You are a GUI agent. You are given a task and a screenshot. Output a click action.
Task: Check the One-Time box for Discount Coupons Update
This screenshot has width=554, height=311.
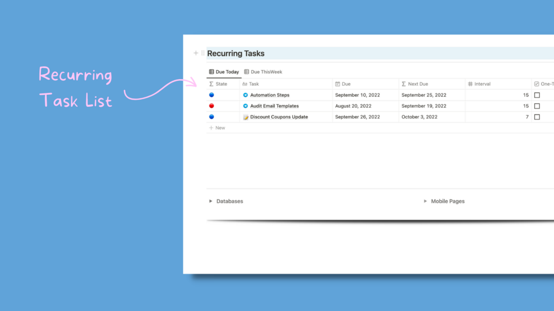coord(537,117)
